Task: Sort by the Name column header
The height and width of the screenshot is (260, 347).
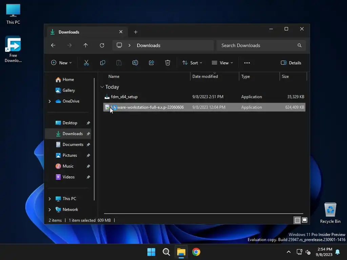Action: coord(114,77)
